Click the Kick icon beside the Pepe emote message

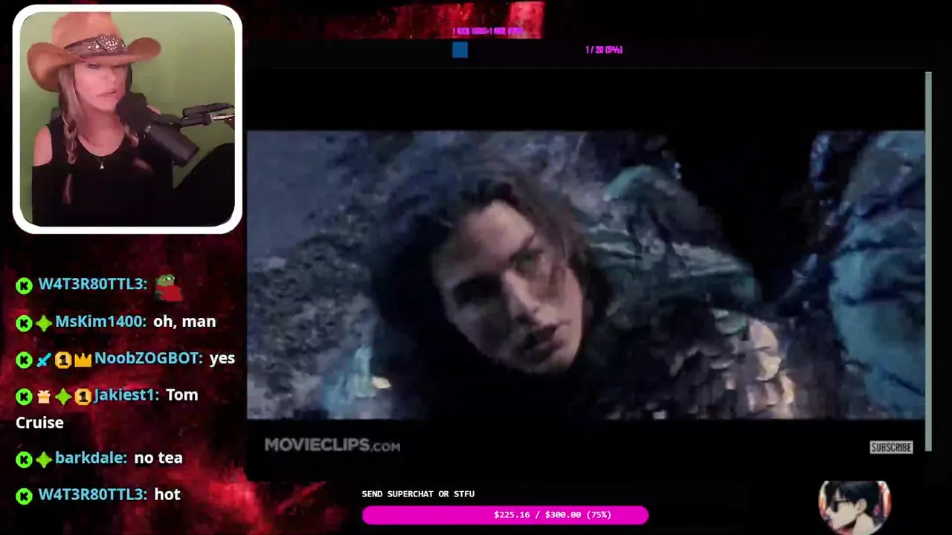[24, 285]
